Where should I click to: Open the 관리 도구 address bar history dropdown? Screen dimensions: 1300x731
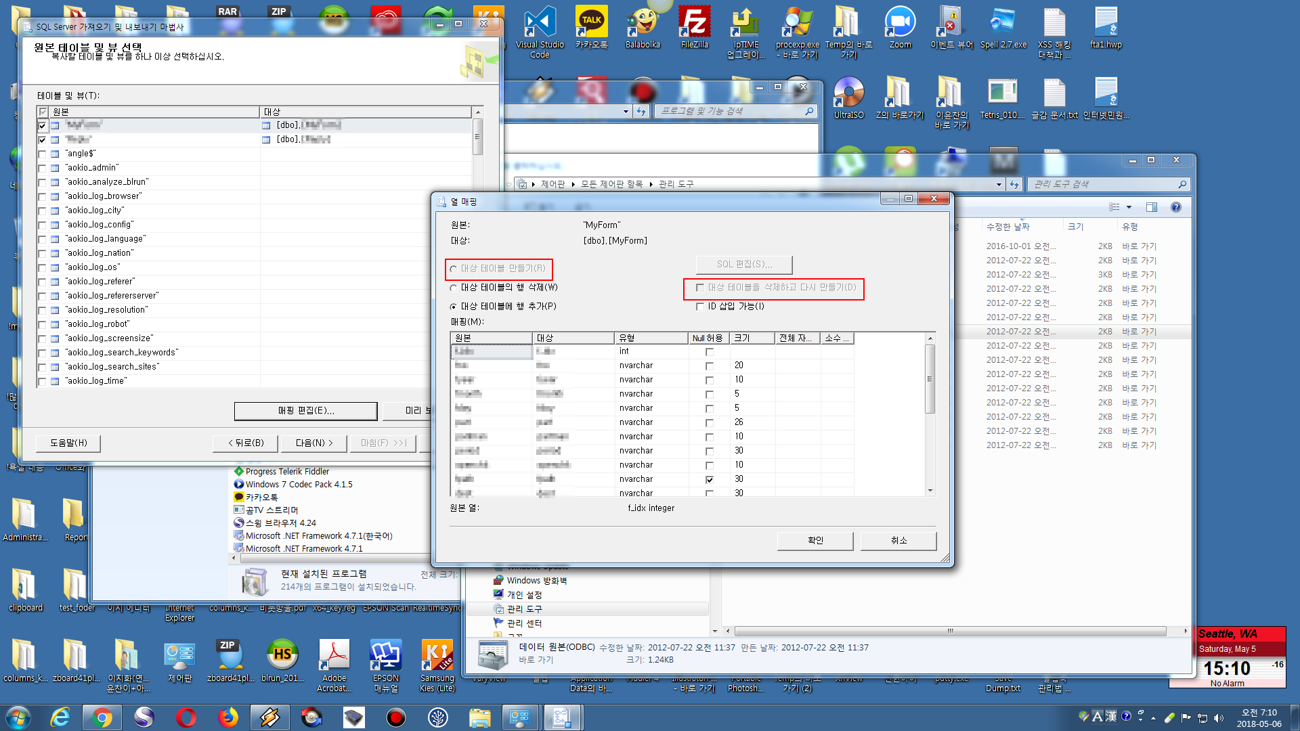click(999, 184)
